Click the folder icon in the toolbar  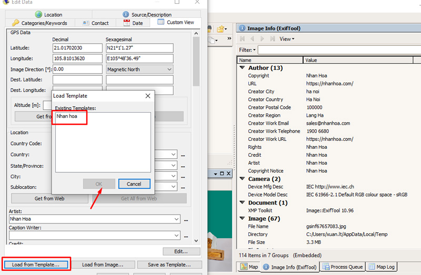tap(222, 29)
